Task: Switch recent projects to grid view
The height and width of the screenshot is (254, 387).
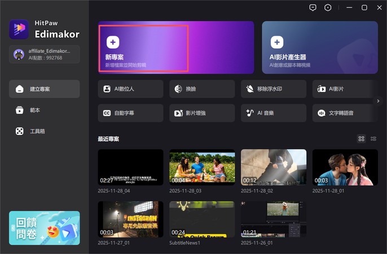Action: point(361,139)
